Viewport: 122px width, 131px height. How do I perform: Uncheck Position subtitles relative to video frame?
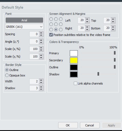tap(51, 35)
